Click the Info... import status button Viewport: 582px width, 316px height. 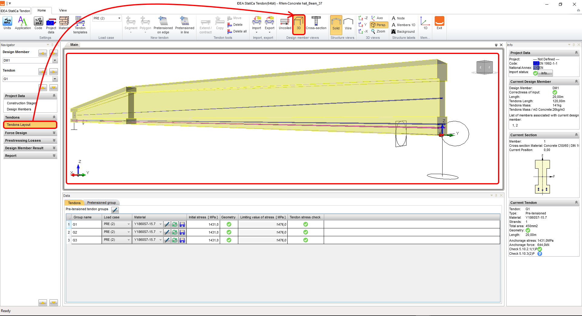(545, 73)
